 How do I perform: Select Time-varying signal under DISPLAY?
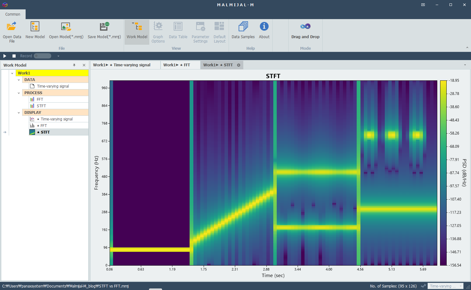point(59,119)
